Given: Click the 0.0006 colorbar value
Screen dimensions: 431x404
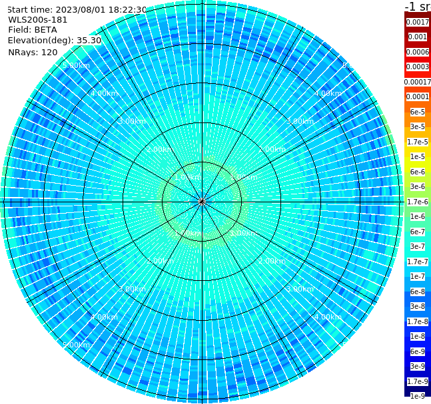Looking at the screenshot, I should [x=418, y=52].
